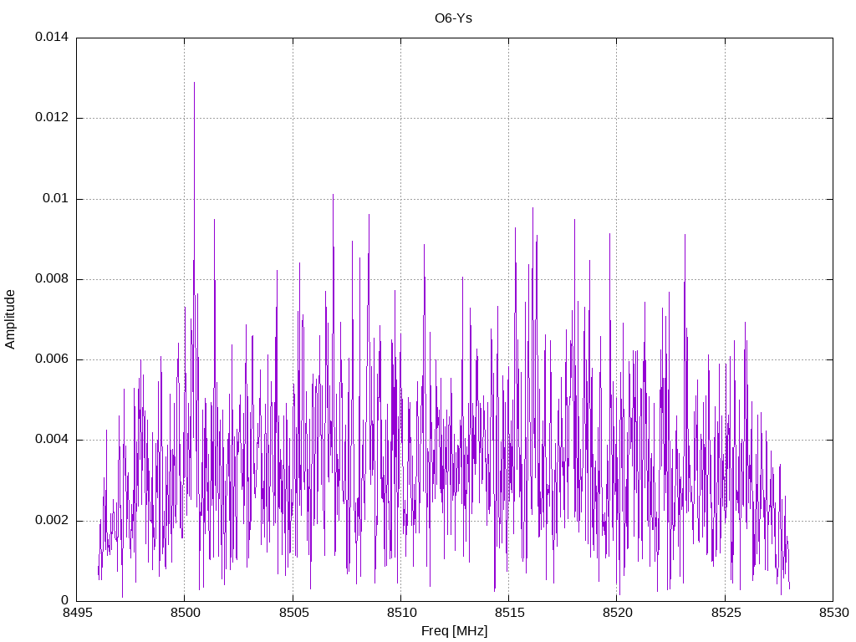Click the 0.012 y-axis tick label
The width and height of the screenshot is (856, 642).
[52, 117]
